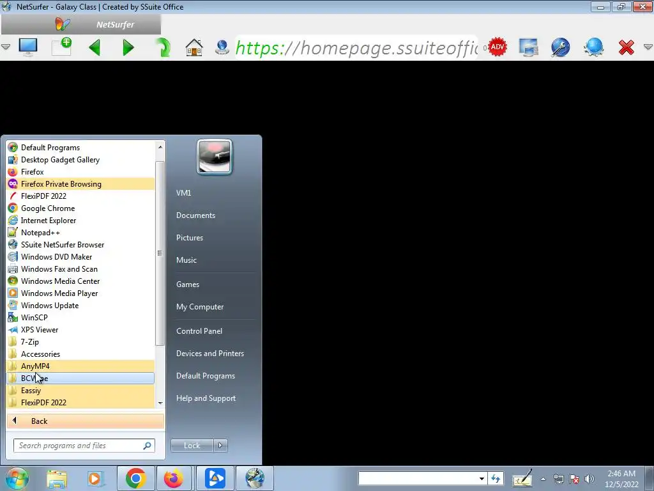Launch WinSCP
Screen dimensions: 654x491
[80, 317]
